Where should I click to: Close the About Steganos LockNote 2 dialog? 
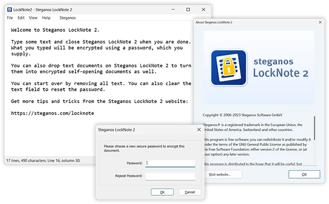pos(320,22)
